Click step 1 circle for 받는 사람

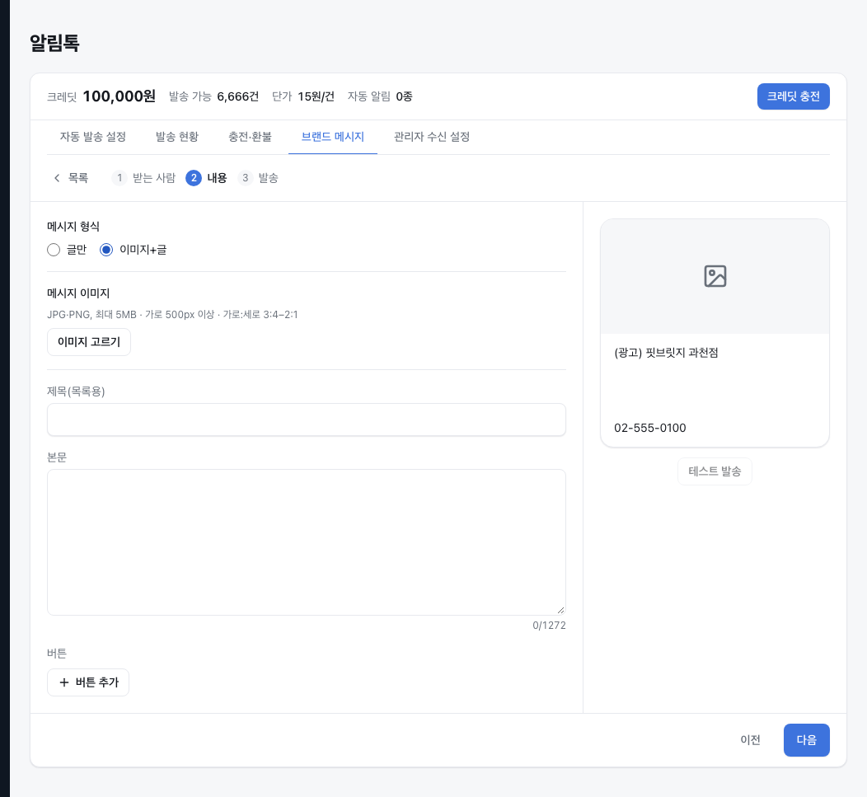(120, 177)
